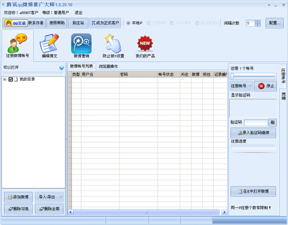Image resolution: width=288 pixels, height=225 pixels.
Task: Click the horizontal scrollbar thumb of table
Action: point(147,212)
